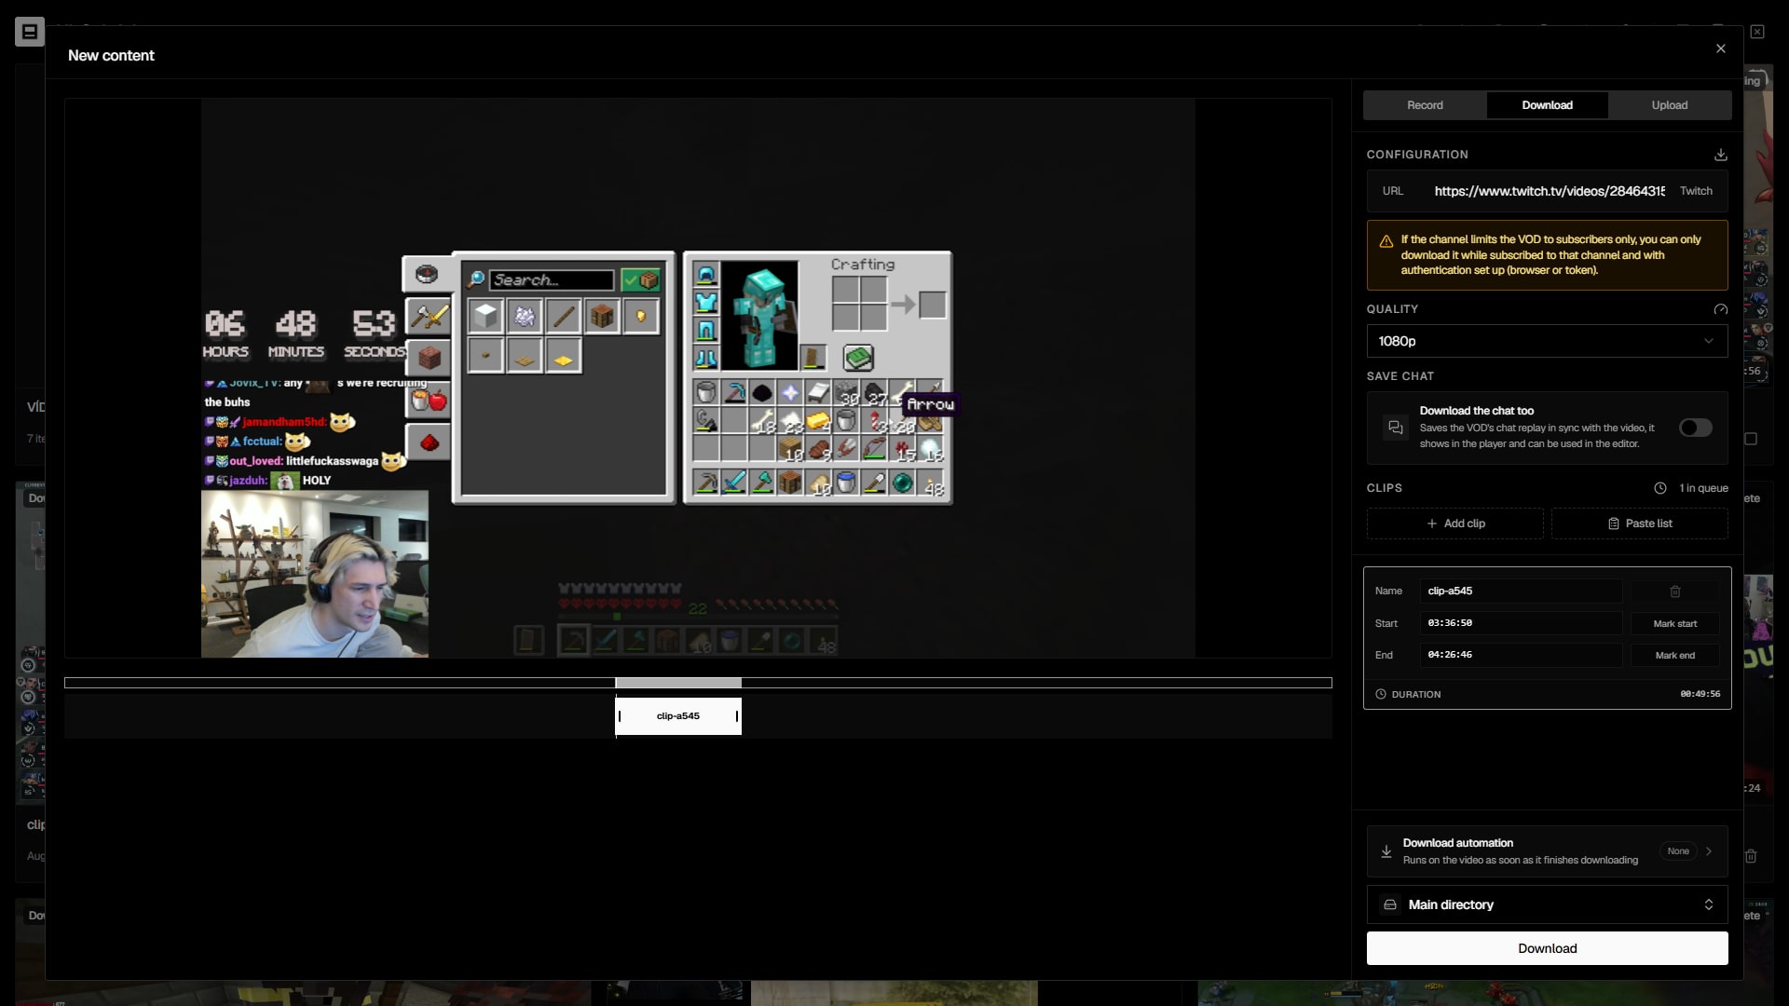Select clip-a545 block on timeline

point(677,716)
